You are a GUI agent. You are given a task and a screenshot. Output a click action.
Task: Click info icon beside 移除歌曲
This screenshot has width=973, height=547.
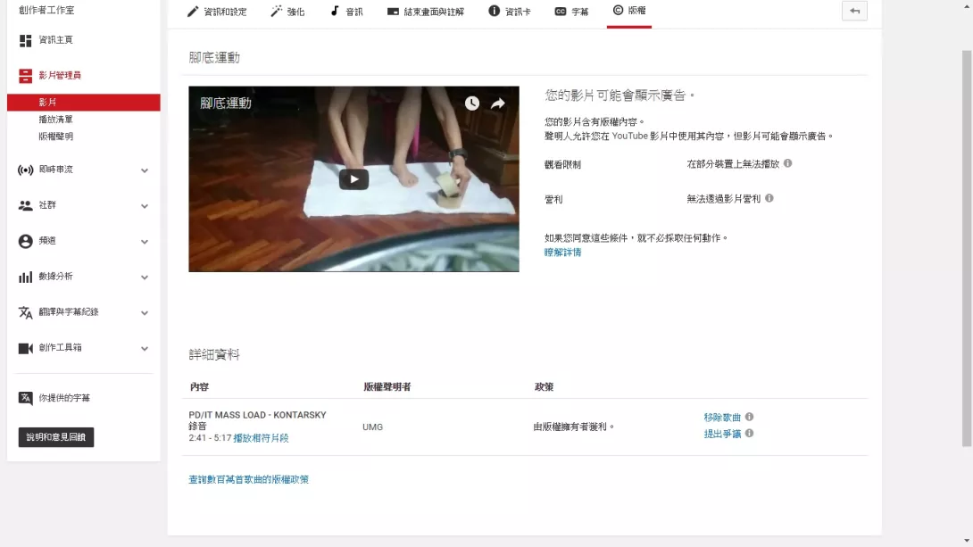[749, 417]
